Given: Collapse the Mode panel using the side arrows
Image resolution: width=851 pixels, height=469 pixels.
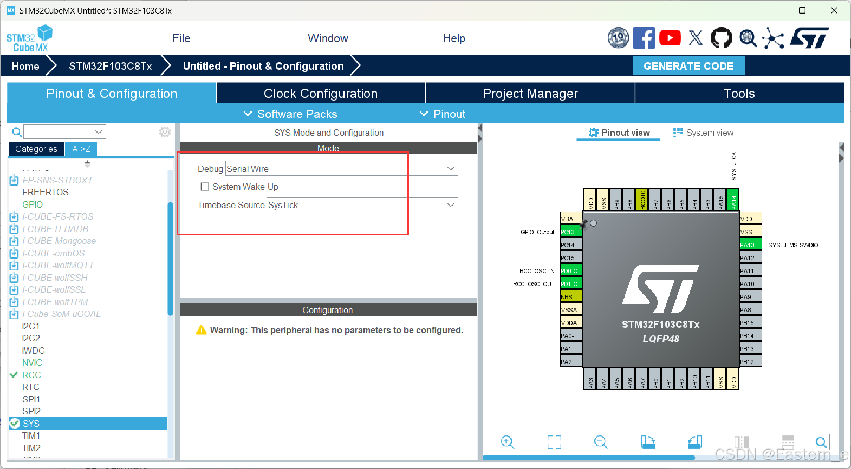Looking at the screenshot, I should (x=480, y=133).
